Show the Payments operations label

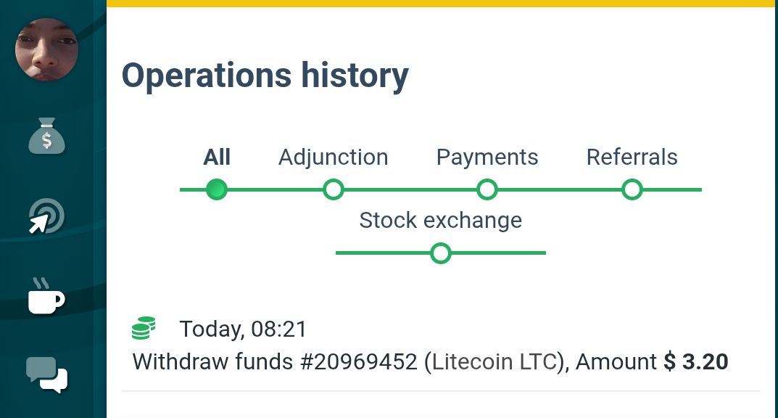(487, 157)
